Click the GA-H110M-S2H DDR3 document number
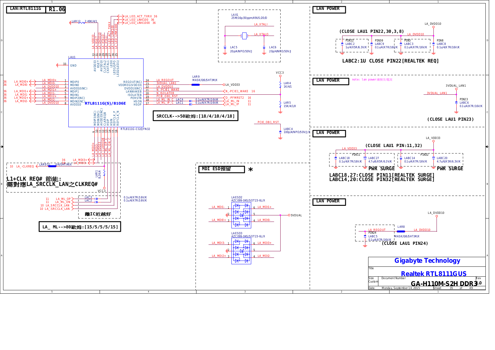This screenshot has width=495, height=350. point(444,284)
